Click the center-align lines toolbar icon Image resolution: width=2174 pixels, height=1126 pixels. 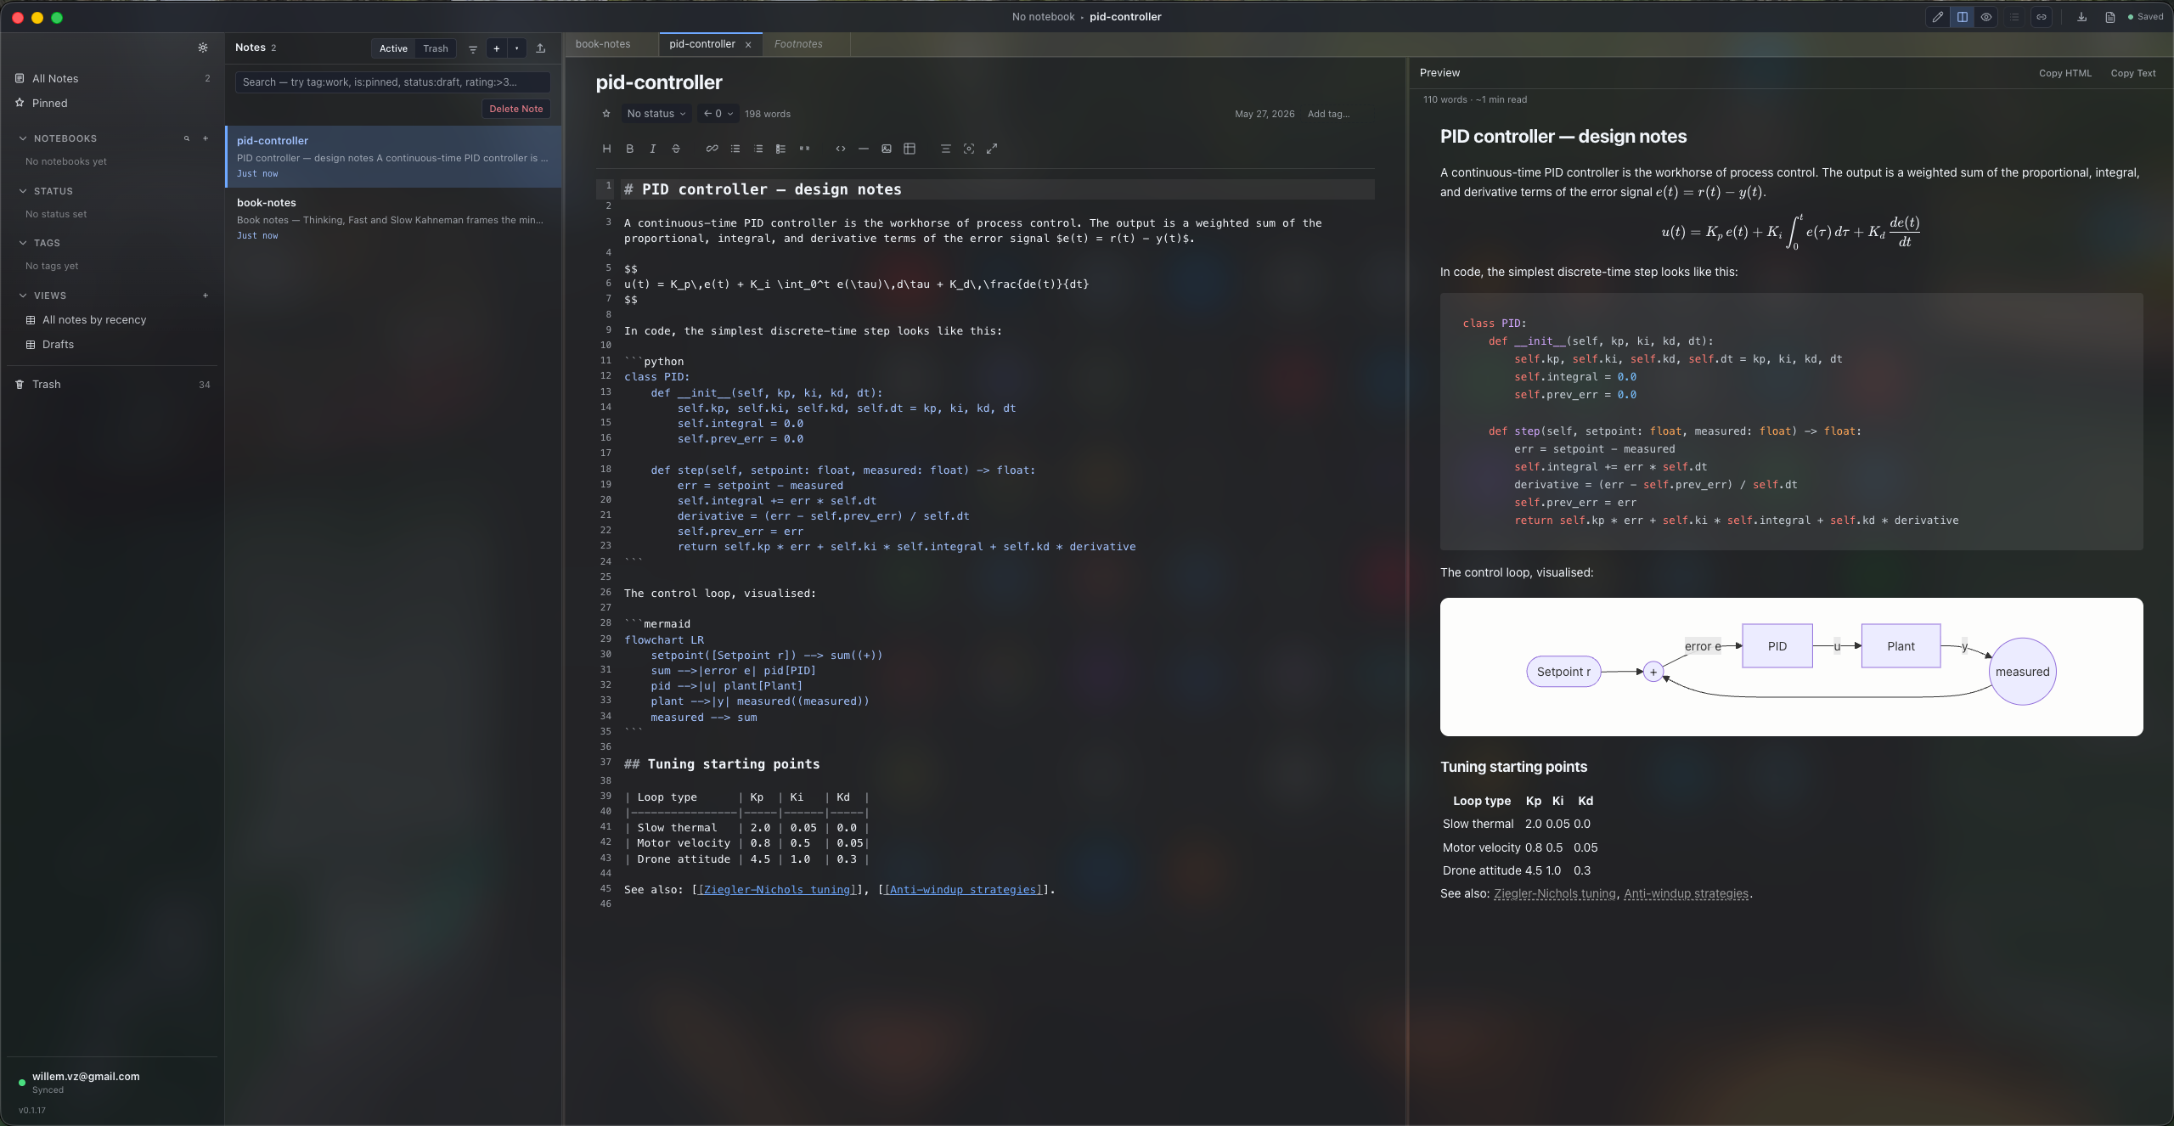click(x=945, y=149)
